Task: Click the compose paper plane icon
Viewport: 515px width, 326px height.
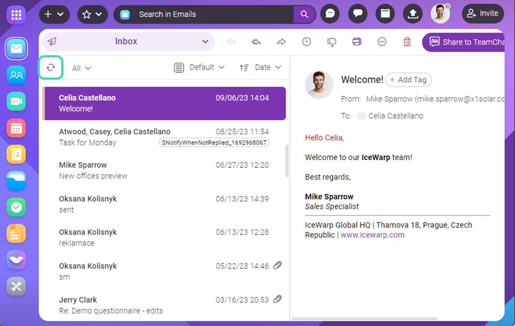Action: click(x=52, y=41)
